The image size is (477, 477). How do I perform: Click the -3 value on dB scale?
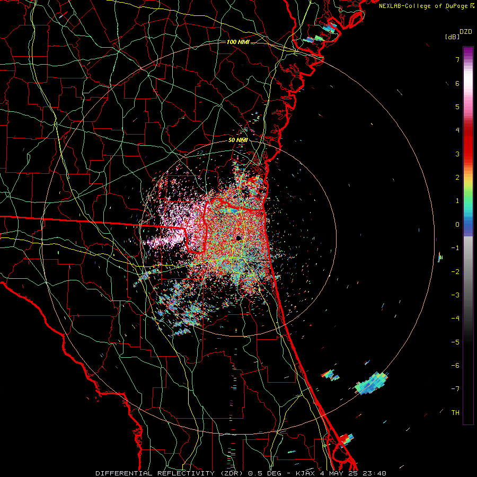[455, 295]
